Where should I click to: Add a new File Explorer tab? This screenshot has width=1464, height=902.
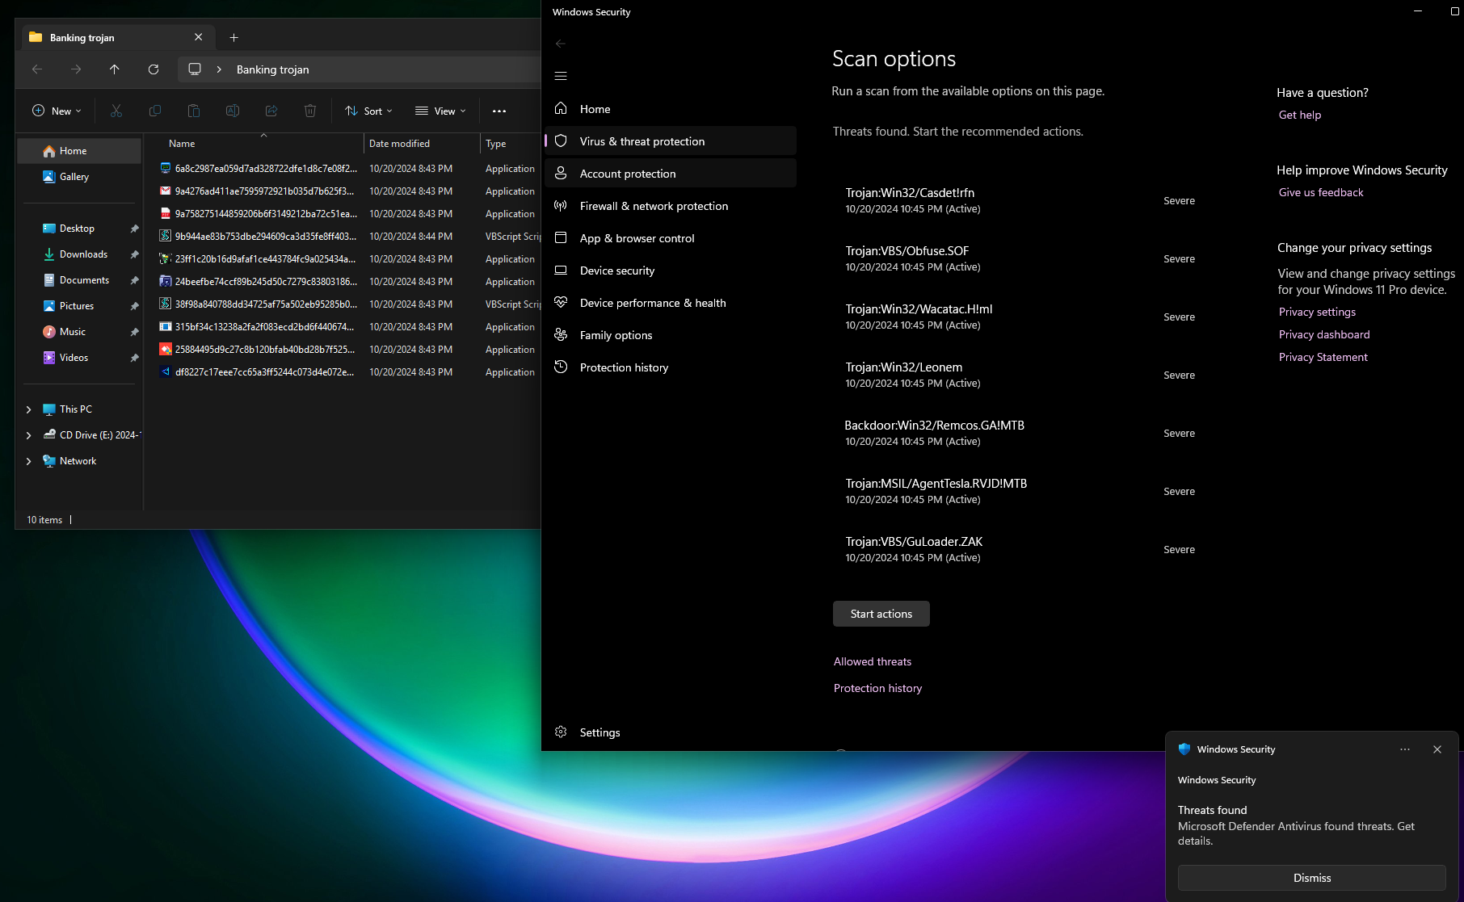pos(233,37)
